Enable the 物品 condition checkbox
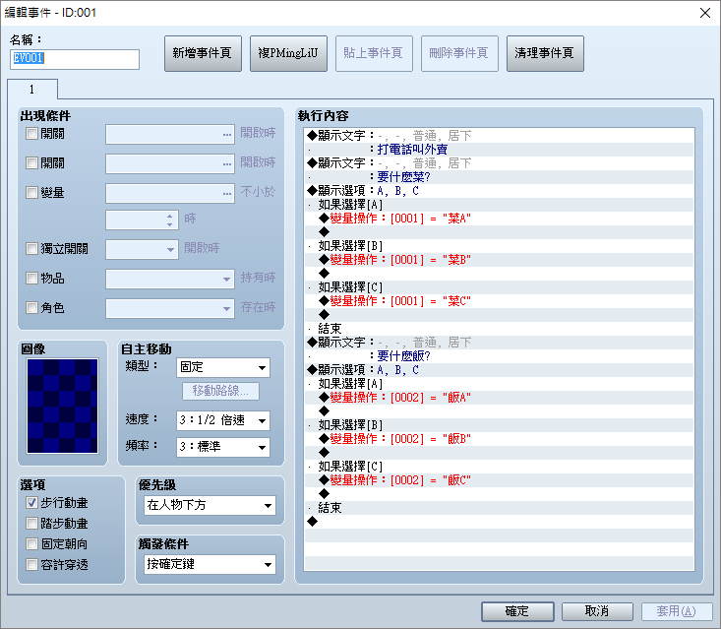 point(31,279)
